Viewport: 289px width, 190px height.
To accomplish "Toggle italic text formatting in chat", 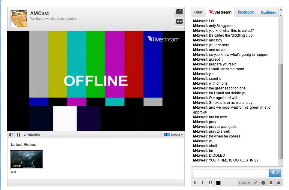I will 203,182.
